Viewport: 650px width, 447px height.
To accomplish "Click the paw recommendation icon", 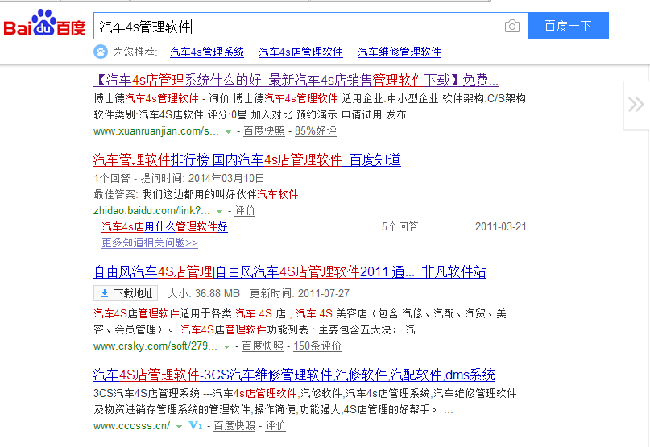I will click(x=101, y=52).
